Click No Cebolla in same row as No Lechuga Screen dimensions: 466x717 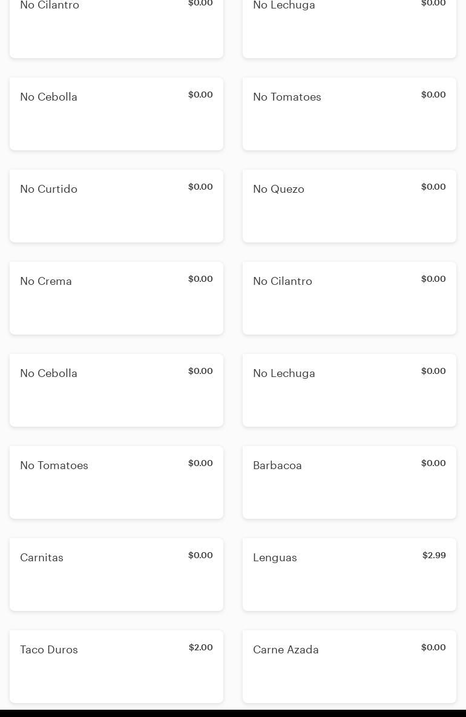(x=116, y=390)
